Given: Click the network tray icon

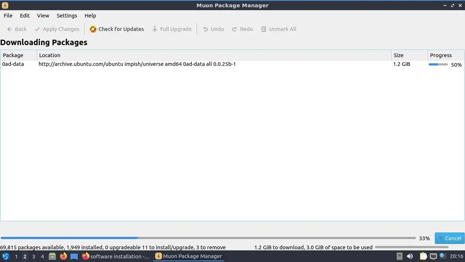Looking at the screenshot, I should tap(433, 256).
